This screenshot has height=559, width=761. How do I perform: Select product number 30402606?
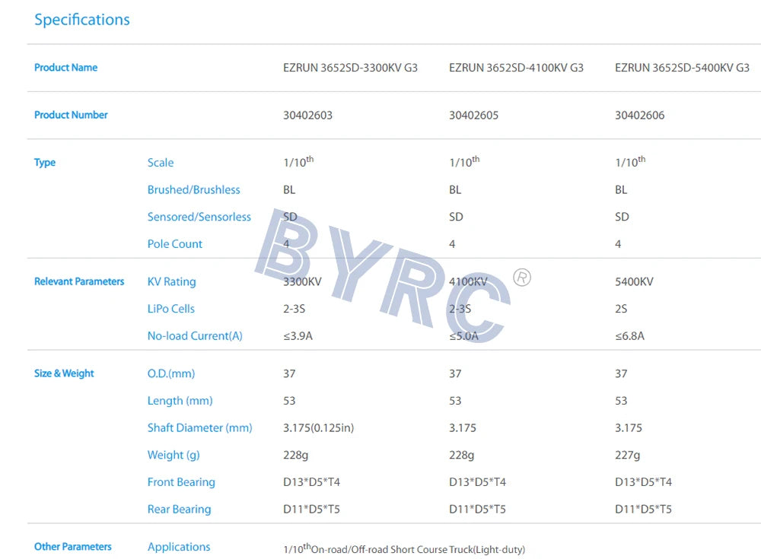(x=639, y=115)
